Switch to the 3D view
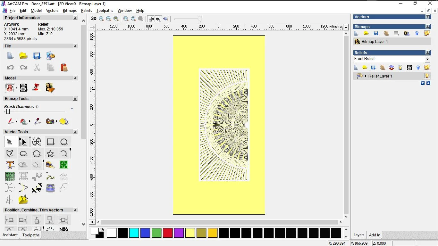 (94, 19)
